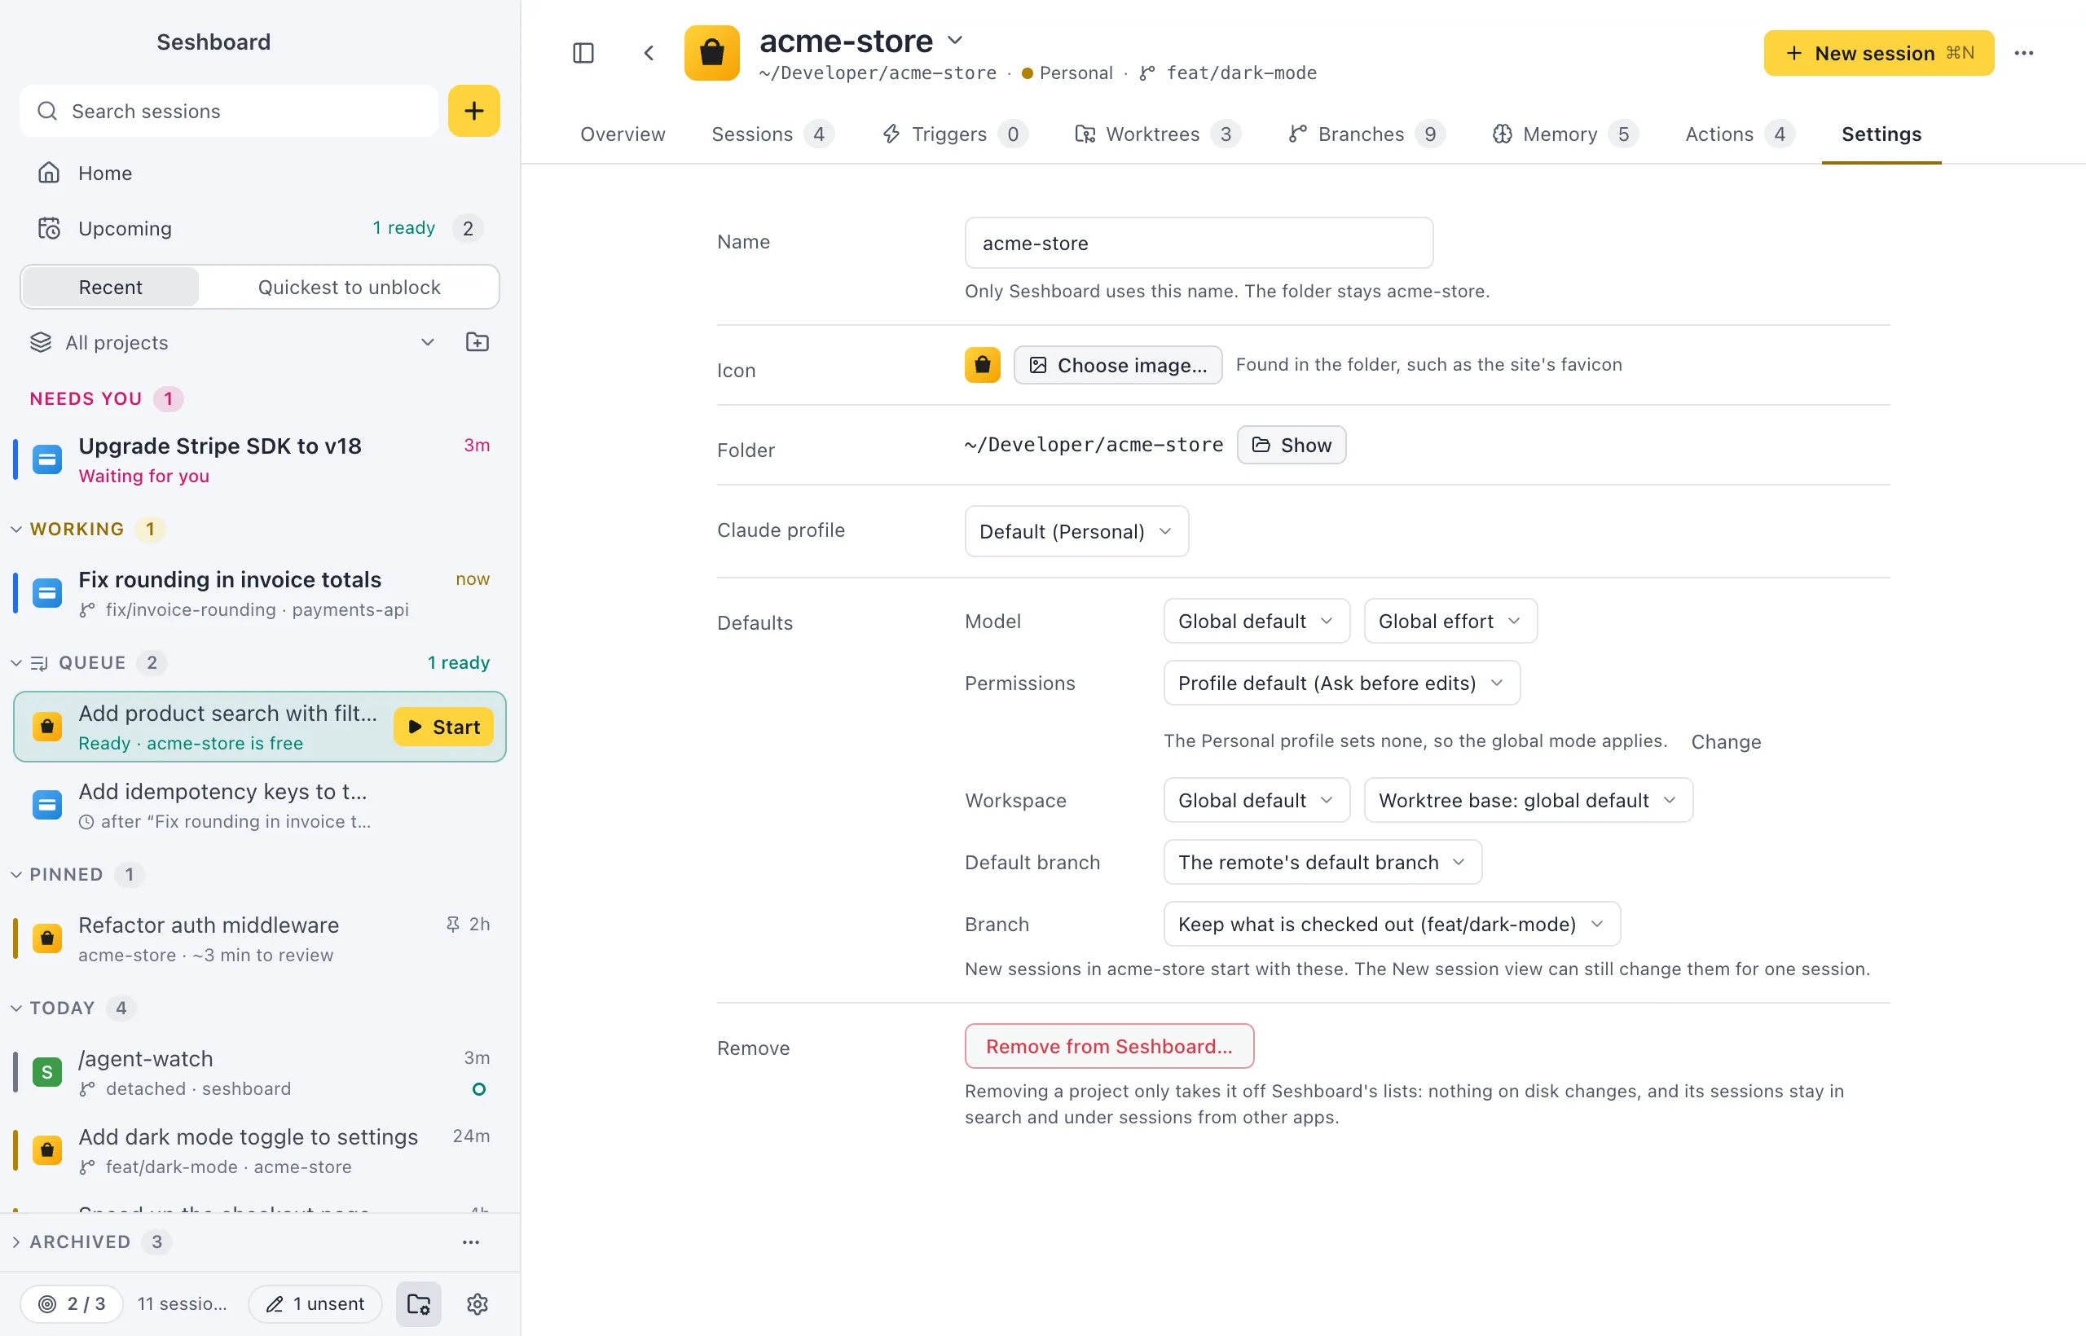
Task: Click Choose image... button
Action: (1118, 365)
